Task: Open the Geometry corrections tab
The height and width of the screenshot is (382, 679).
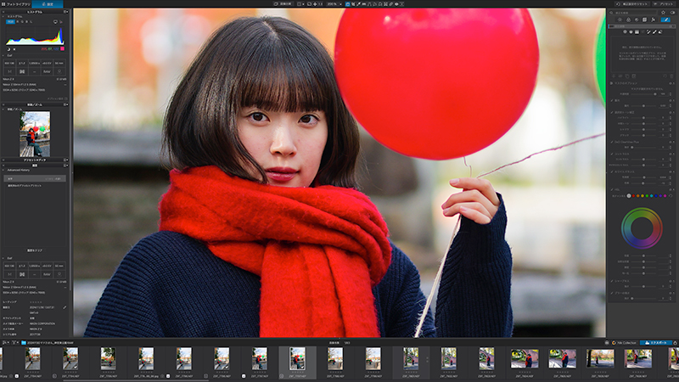Action: [x=644, y=20]
